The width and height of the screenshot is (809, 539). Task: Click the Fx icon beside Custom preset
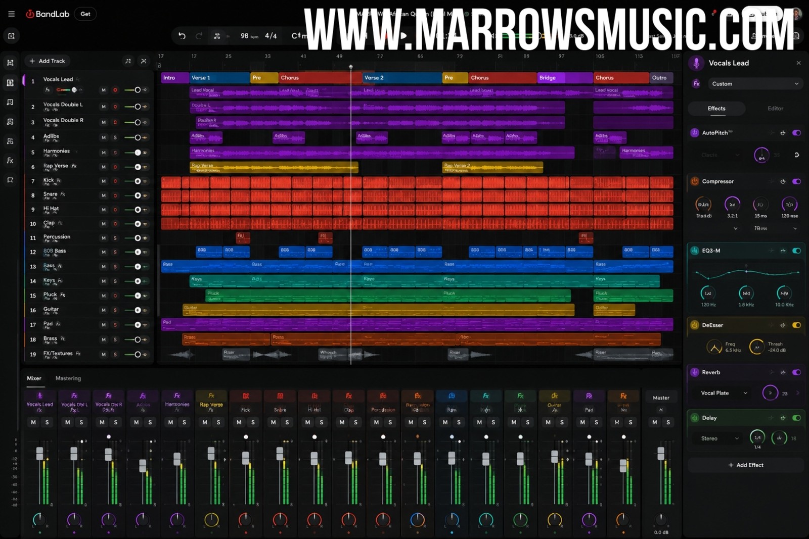tap(696, 84)
